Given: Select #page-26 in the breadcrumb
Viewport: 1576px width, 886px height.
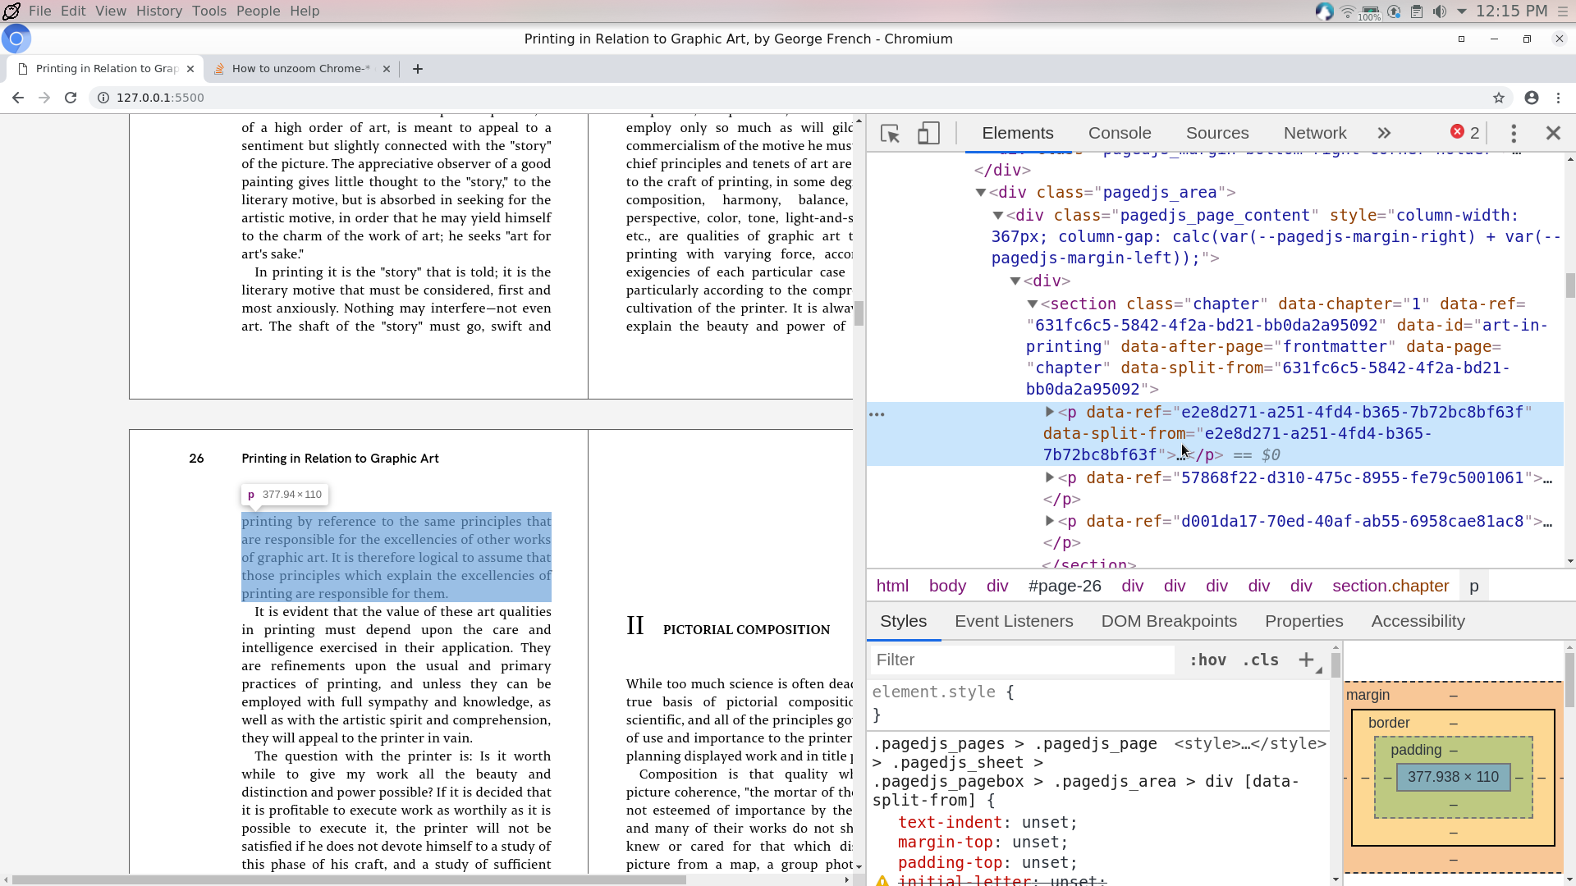Looking at the screenshot, I should 1065,587.
